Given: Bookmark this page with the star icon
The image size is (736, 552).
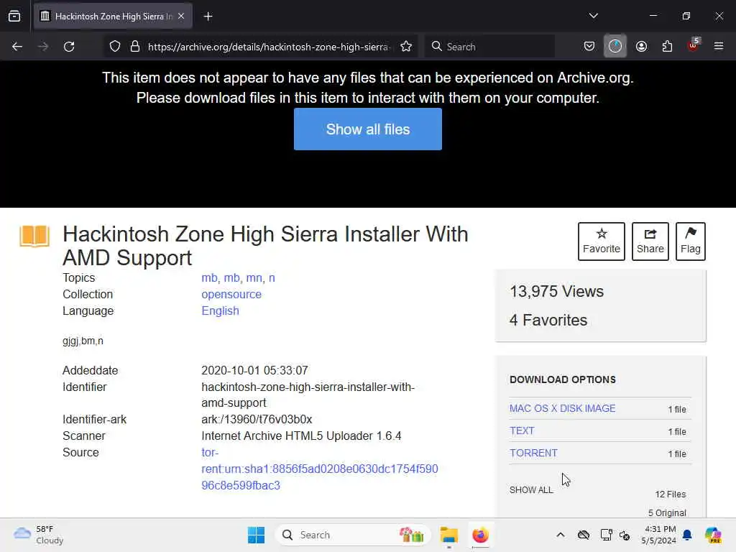Looking at the screenshot, I should (406, 47).
